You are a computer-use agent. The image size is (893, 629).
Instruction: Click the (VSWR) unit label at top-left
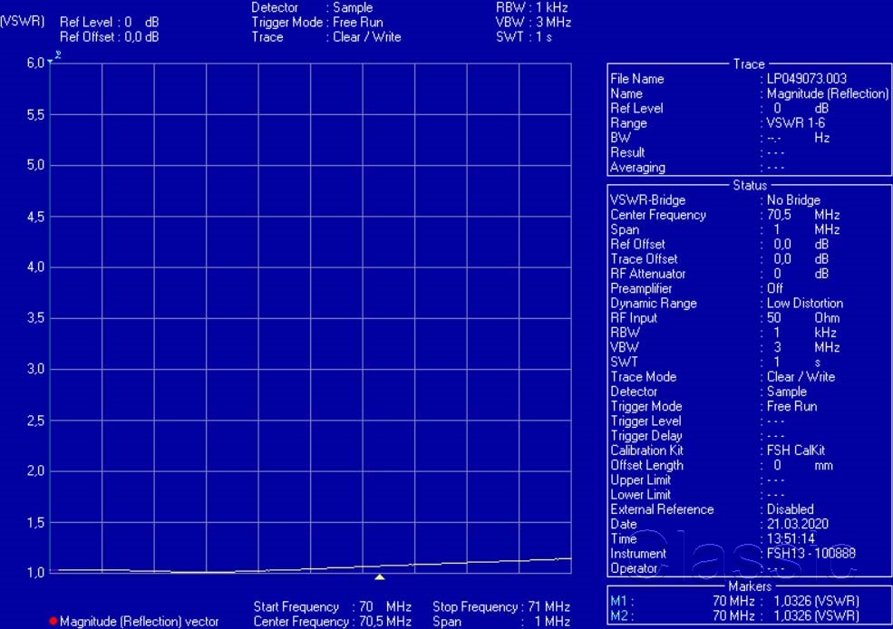22,22
